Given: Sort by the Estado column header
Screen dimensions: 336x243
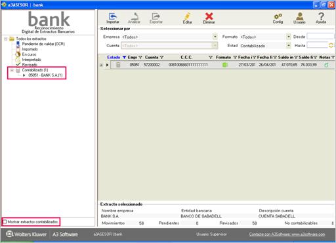Looking at the screenshot, I should tap(114, 57).
